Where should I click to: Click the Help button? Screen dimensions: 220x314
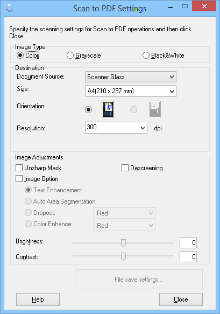pos(38,299)
